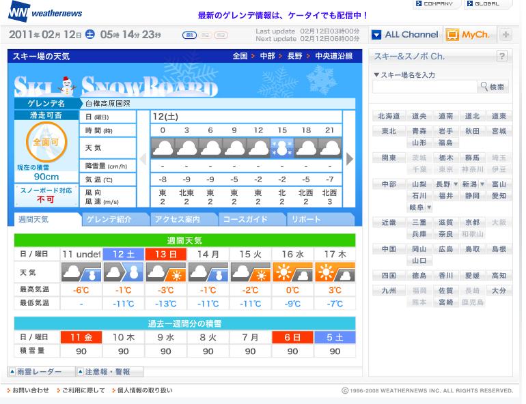This screenshot has width=526, height=404.
Task: Click the cloudy icon at 21 o'clock
Action: tap(330, 147)
